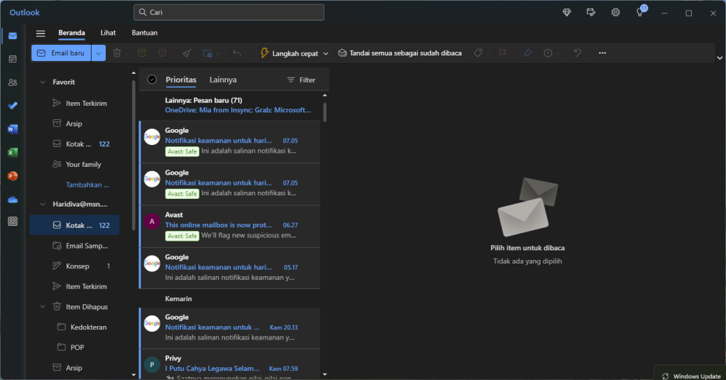
Task: Switch to the Lainnya inbox tab
Action: pyautogui.click(x=223, y=80)
